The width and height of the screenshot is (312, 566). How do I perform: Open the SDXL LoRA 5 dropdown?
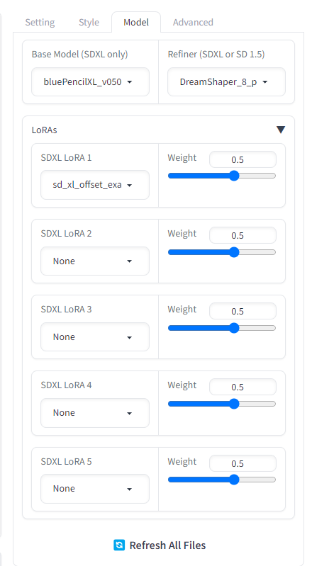95,489
